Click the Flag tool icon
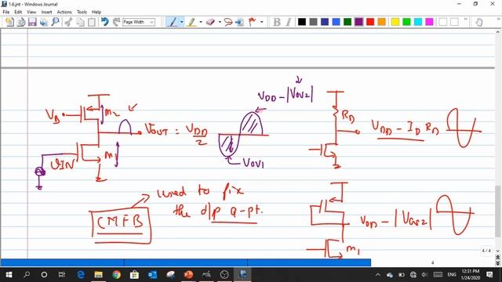This screenshot has height=282, width=502. coord(253,22)
